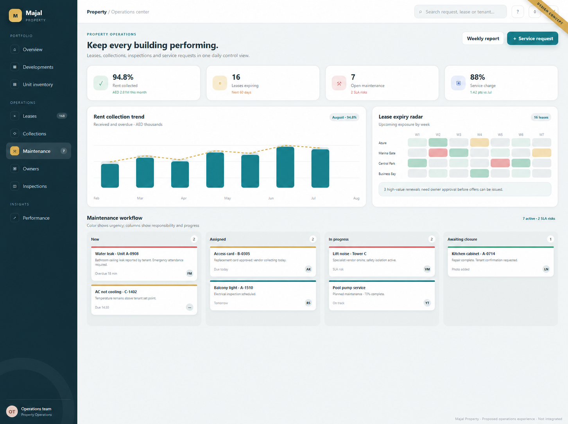Open the VM avatar on Lift noise

427,269
